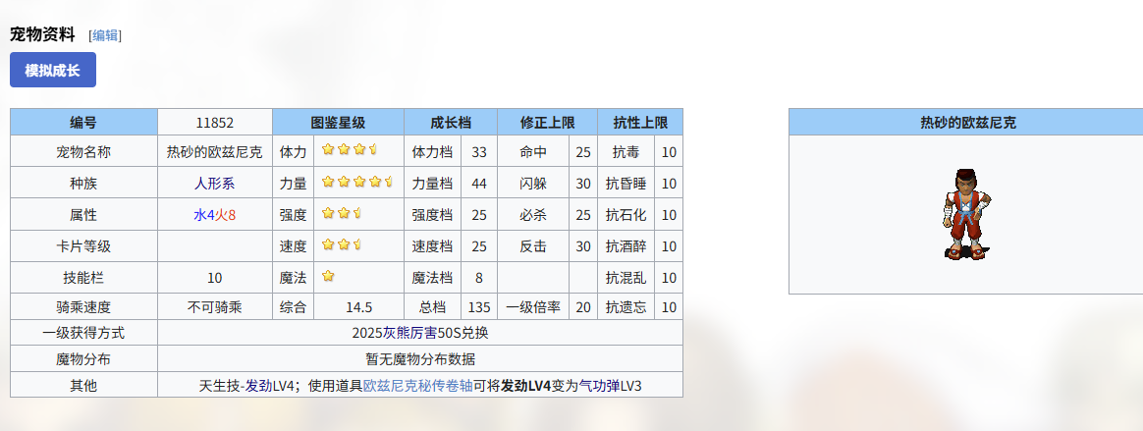The height and width of the screenshot is (431, 1143).
Task: Open the 发劲 skill link
Action: 259,386
